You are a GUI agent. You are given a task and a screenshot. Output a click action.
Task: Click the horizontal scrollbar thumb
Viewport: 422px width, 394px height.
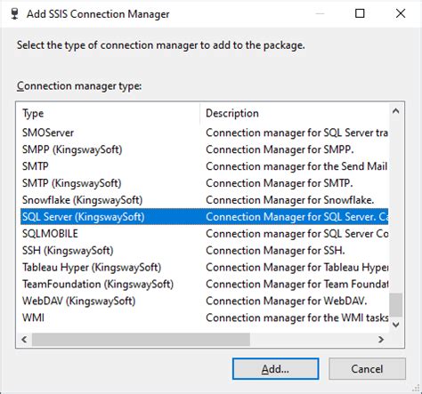pyautogui.click(x=141, y=339)
